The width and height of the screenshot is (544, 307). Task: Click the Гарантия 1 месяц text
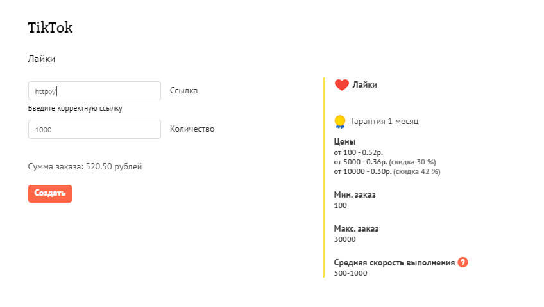(x=385, y=121)
